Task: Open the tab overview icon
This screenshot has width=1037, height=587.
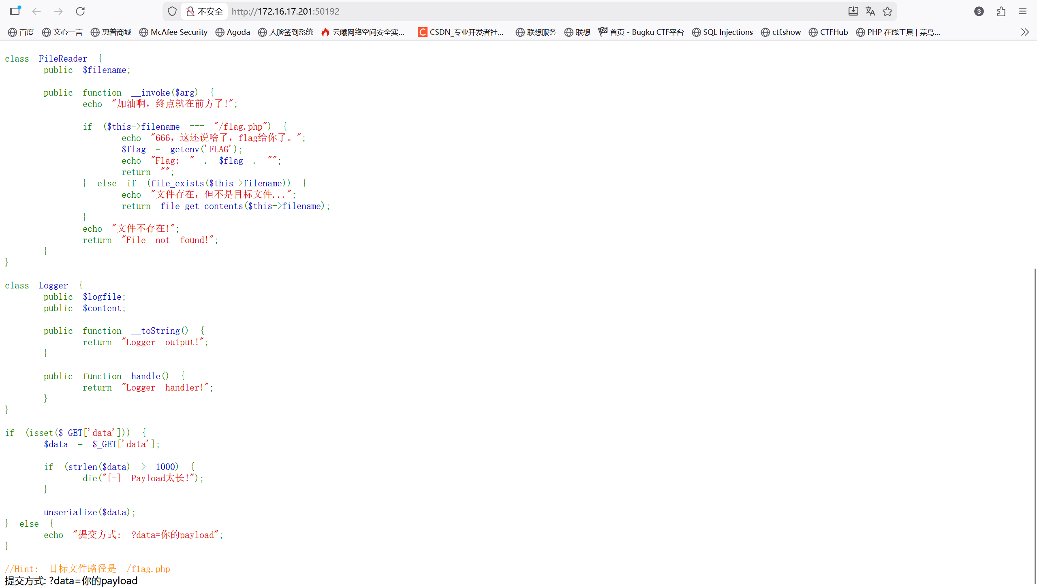Action: coord(15,11)
